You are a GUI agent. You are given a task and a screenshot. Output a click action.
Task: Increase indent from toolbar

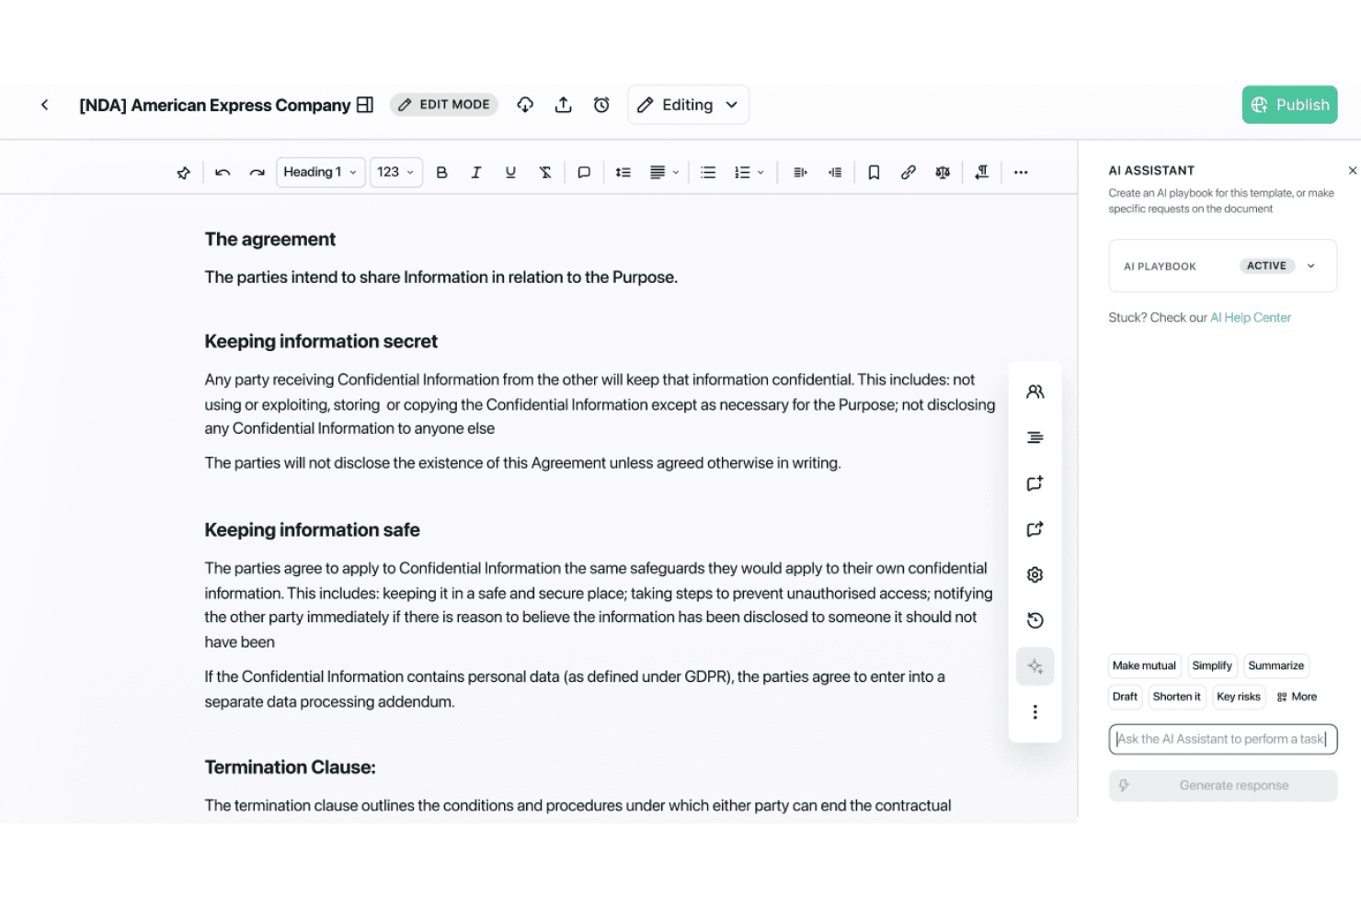click(800, 172)
